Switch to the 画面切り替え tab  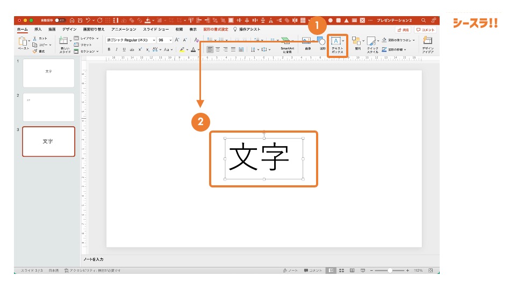coord(94,29)
